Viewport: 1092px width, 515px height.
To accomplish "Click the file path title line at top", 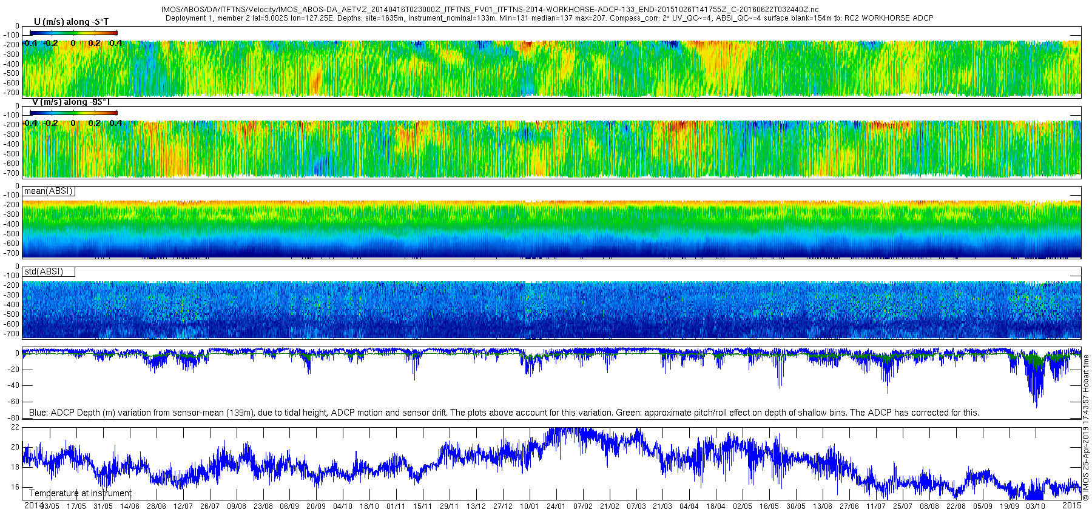I will pyautogui.click(x=490, y=10).
